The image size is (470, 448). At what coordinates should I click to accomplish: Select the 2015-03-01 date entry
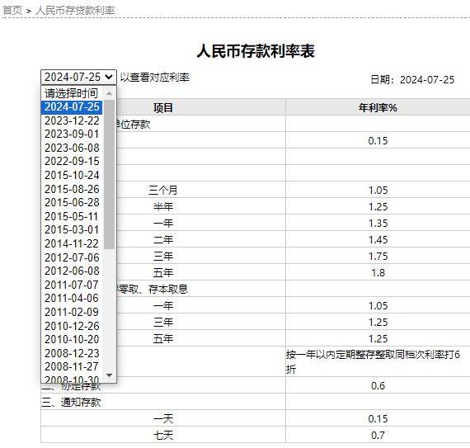pos(72,229)
